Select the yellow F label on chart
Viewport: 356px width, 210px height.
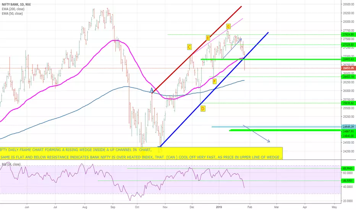pyautogui.click(x=215, y=81)
